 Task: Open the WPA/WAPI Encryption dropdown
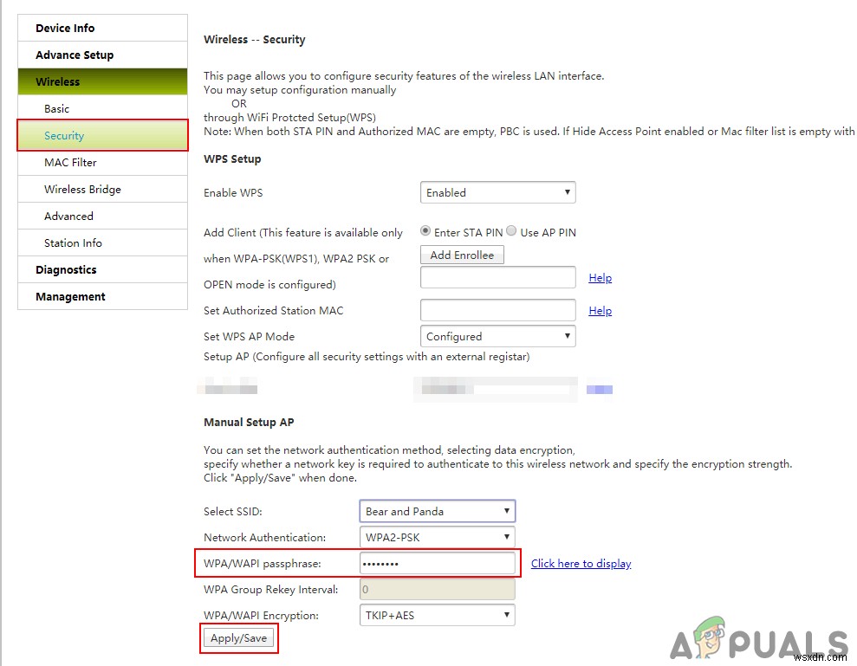(x=437, y=615)
